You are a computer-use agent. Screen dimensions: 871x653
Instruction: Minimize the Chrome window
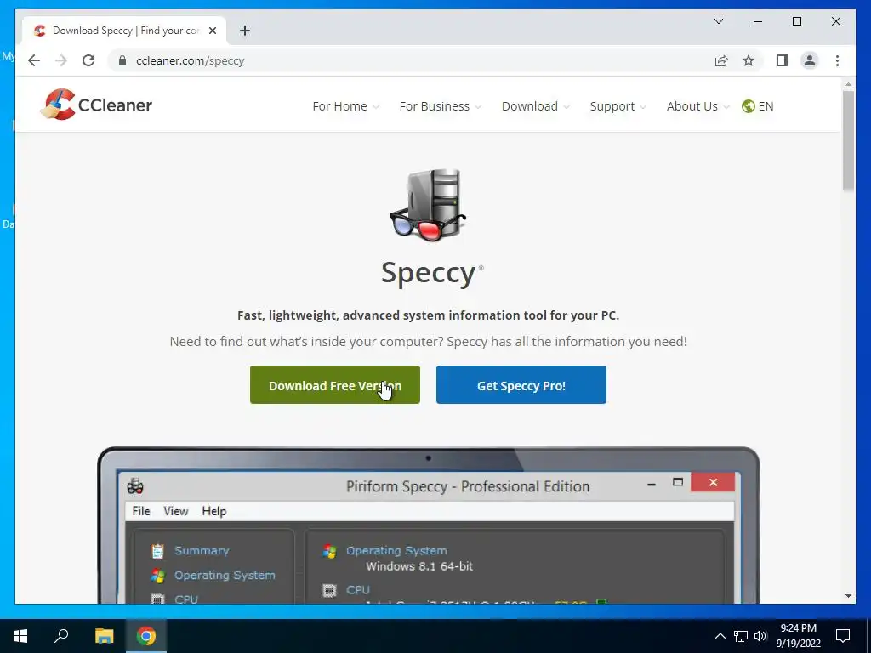coord(758,21)
